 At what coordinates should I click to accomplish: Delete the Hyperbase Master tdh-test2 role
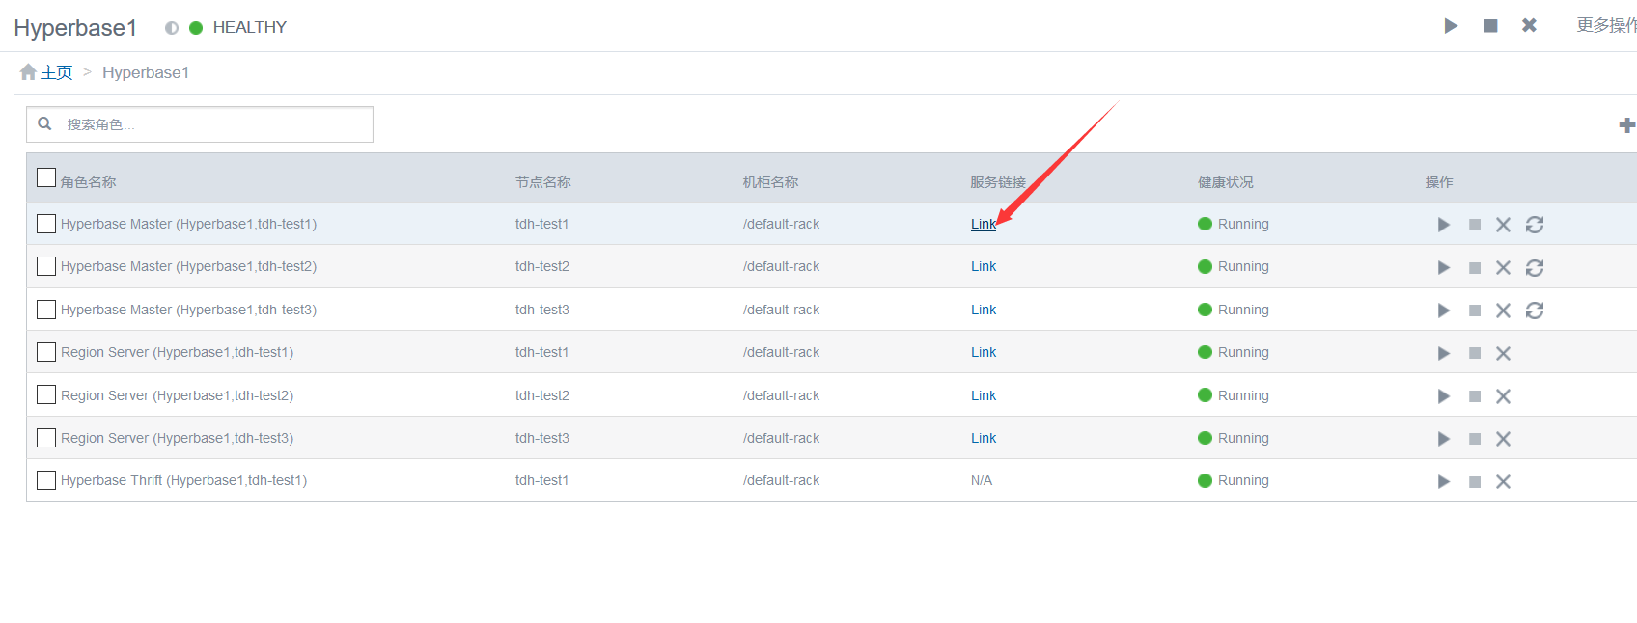point(1503,268)
